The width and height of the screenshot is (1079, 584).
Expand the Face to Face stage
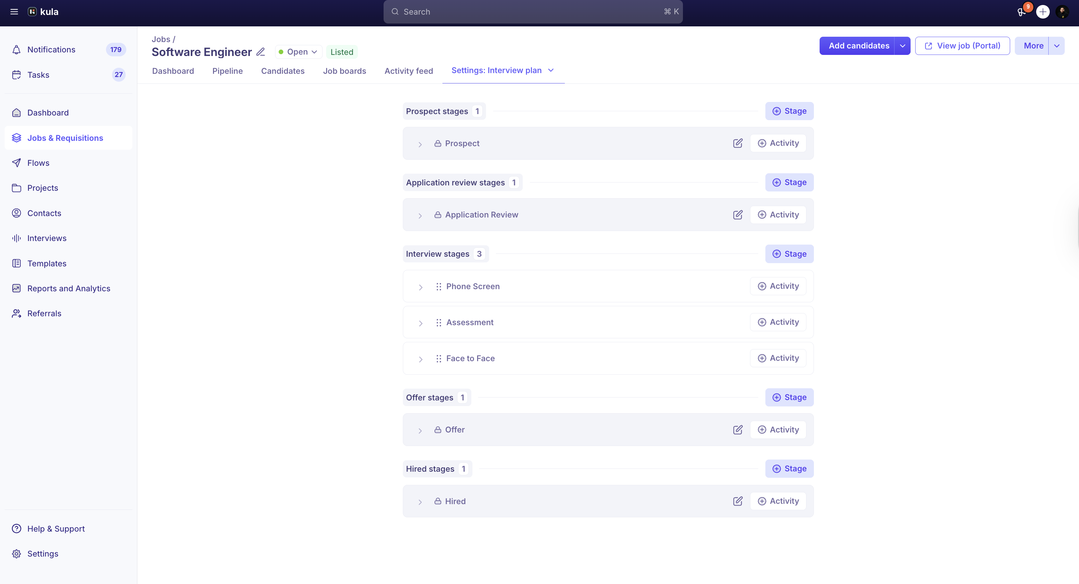(x=421, y=359)
